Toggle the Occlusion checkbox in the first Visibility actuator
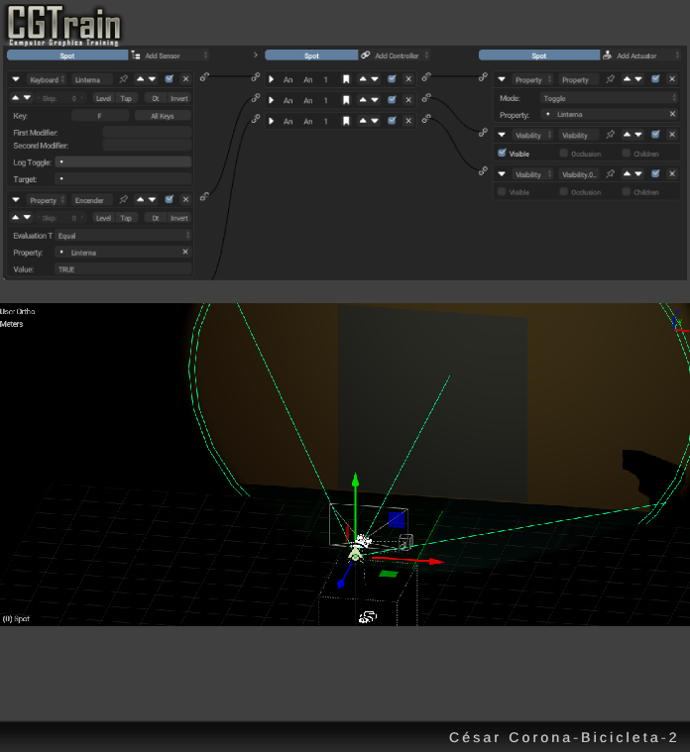690x752 pixels. [564, 154]
